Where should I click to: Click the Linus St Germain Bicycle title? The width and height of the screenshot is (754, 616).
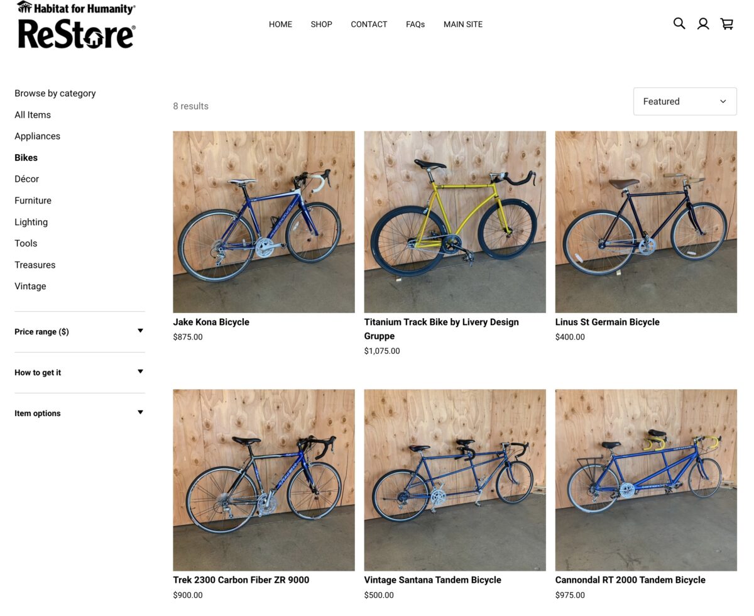tap(608, 322)
